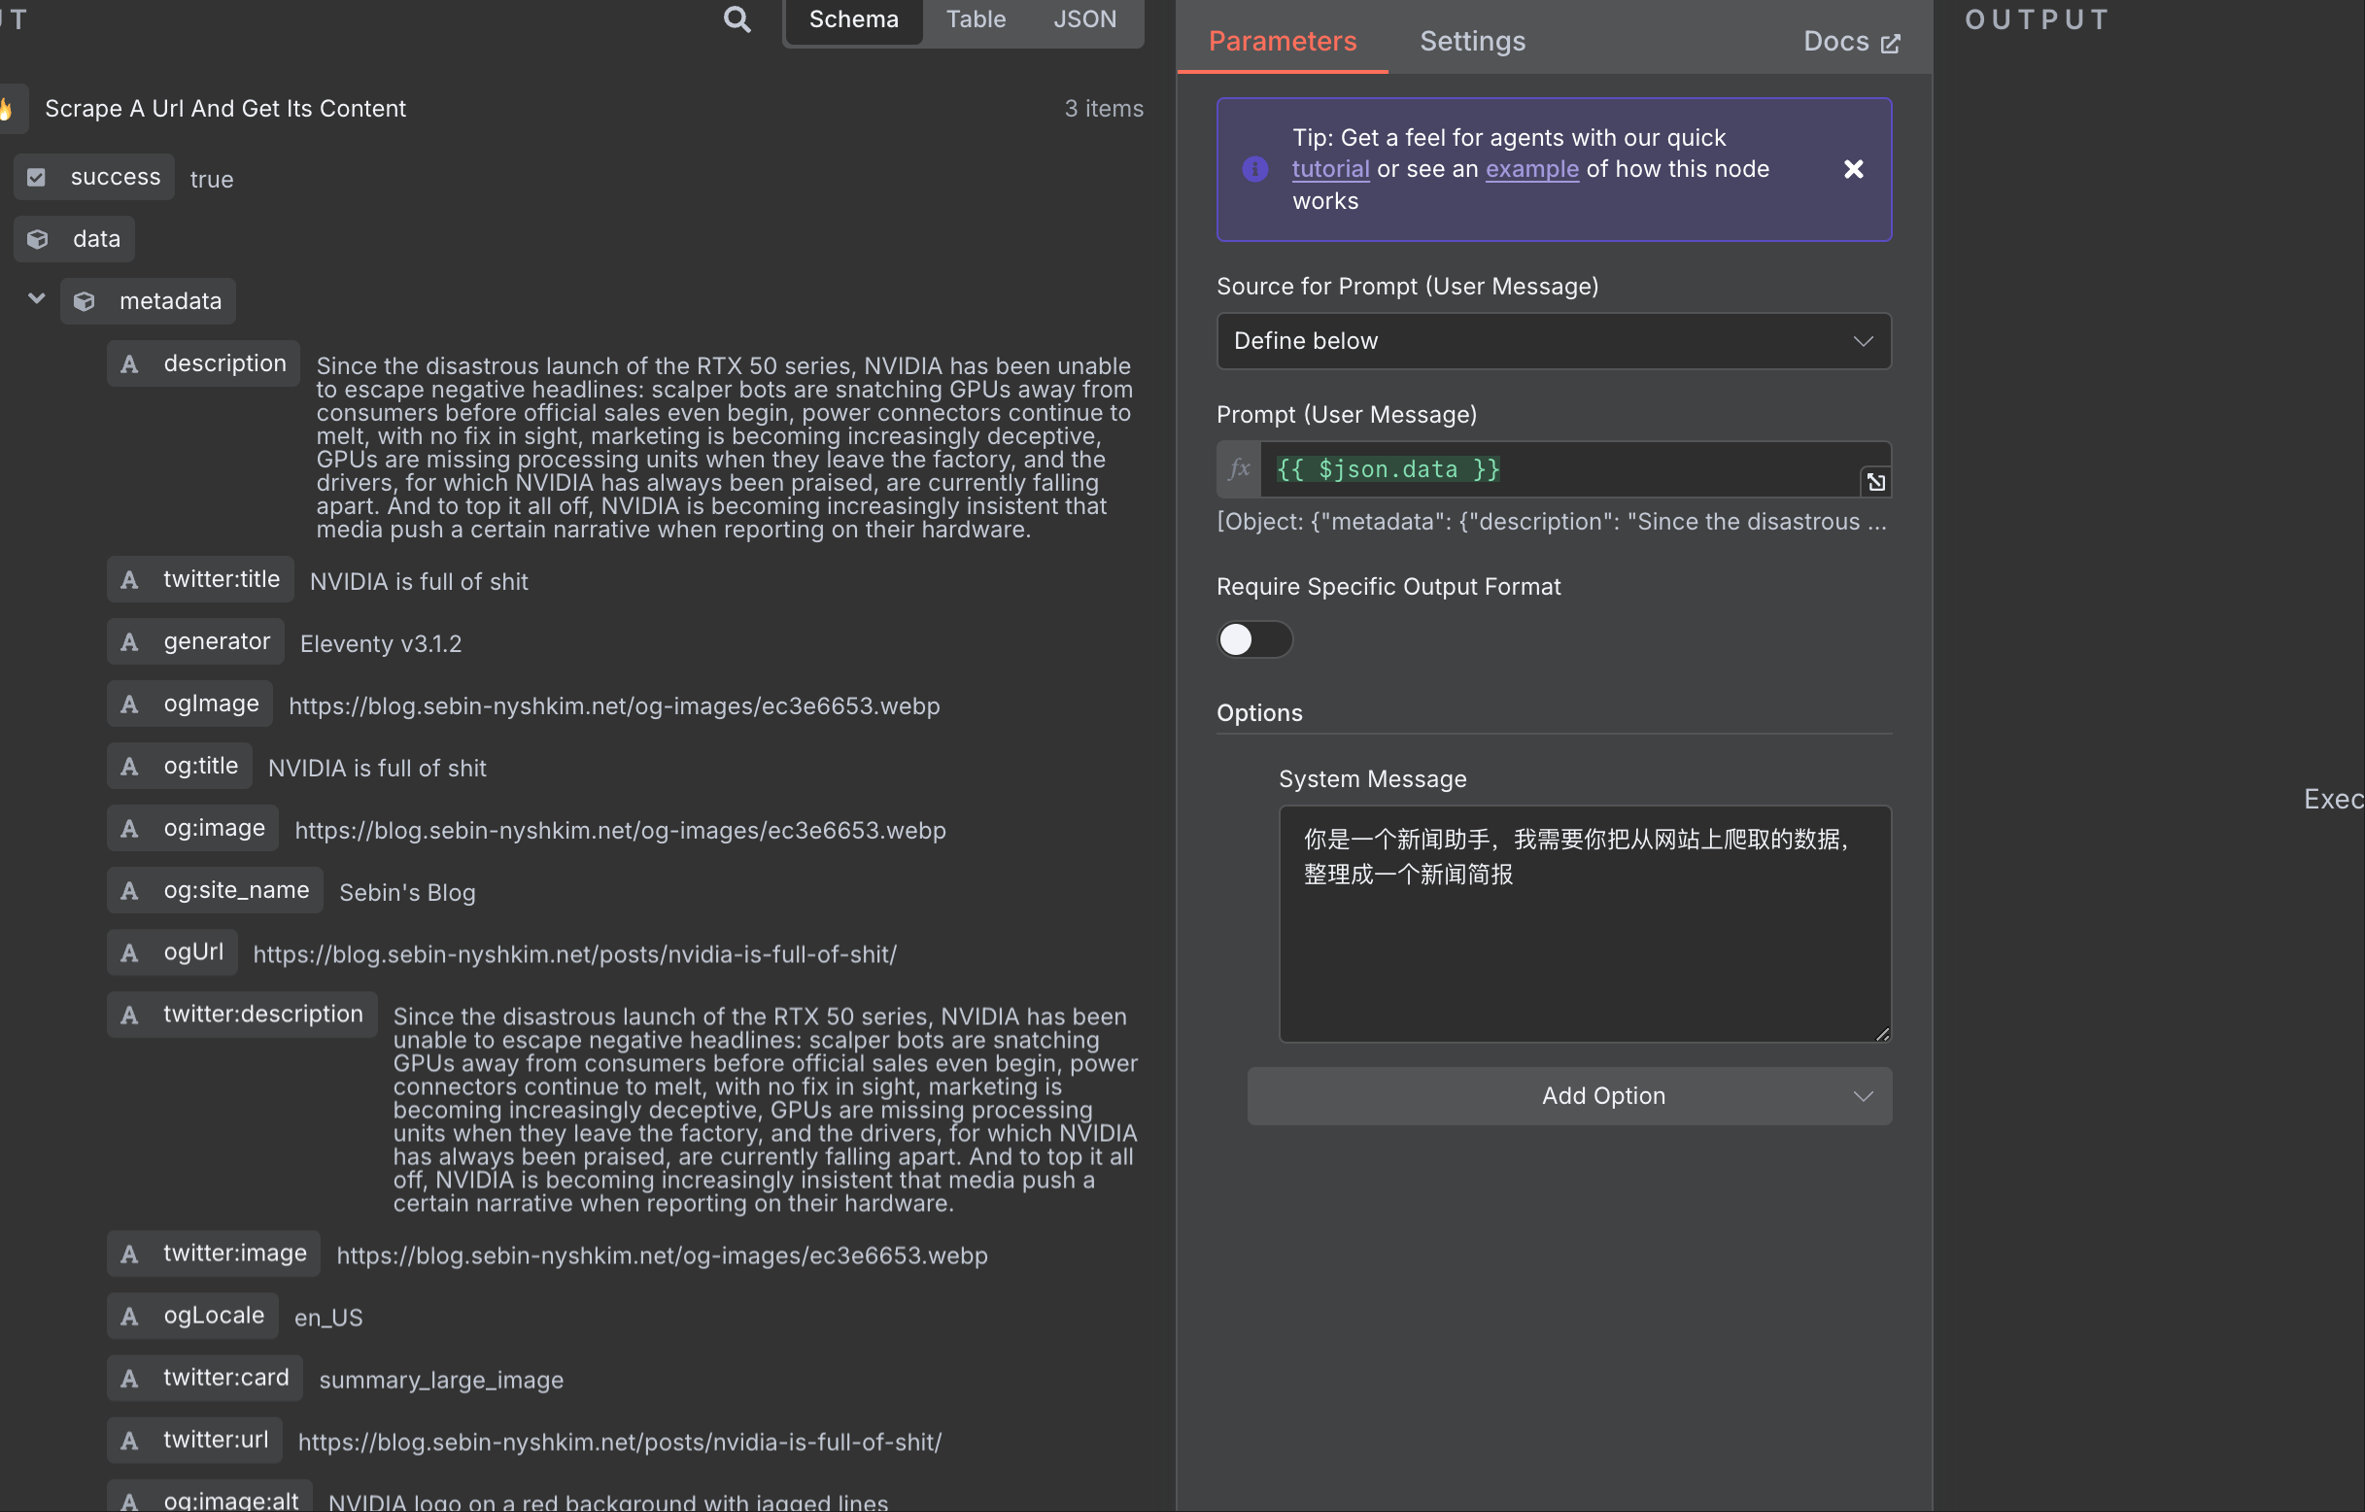The image size is (2365, 1512).
Task: Open the tutorial link in tip
Action: point(1330,169)
